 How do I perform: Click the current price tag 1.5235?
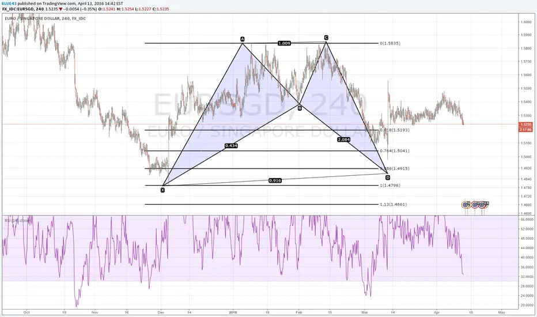(525, 124)
